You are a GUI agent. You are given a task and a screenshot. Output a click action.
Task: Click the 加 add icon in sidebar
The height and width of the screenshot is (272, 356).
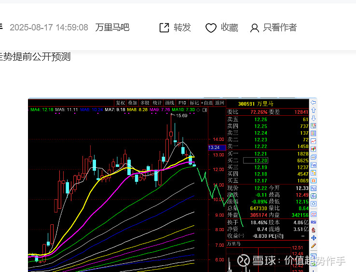tap(314, 196)
